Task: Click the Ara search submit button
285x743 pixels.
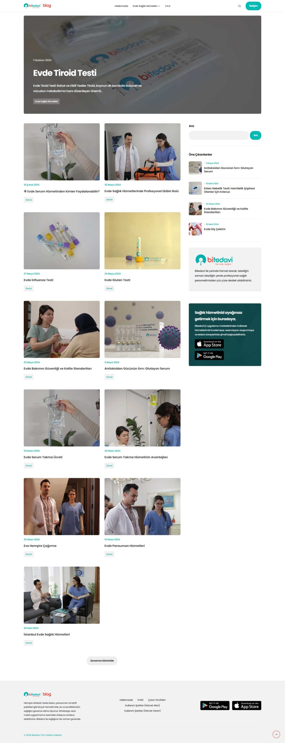Action: 255,135
